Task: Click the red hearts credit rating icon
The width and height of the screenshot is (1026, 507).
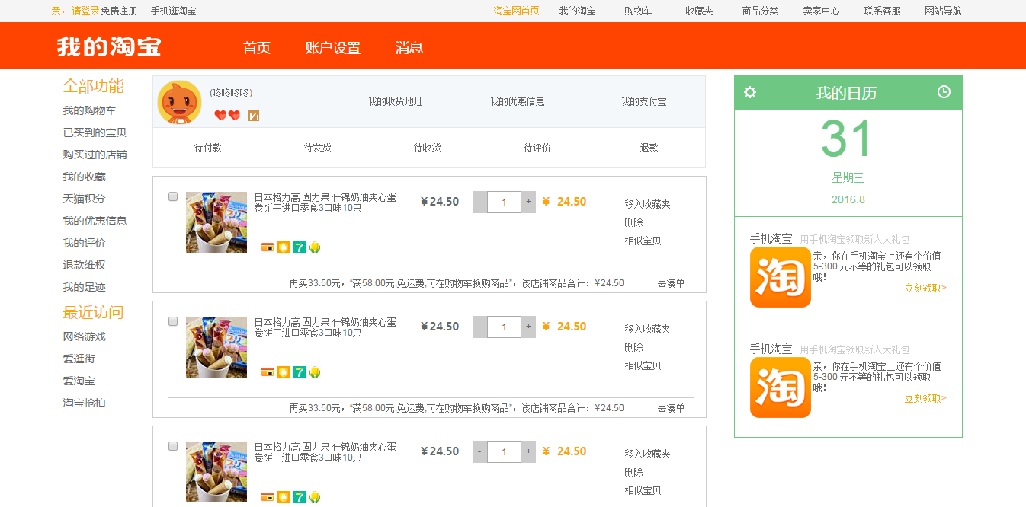Action: tap(227, 116)
